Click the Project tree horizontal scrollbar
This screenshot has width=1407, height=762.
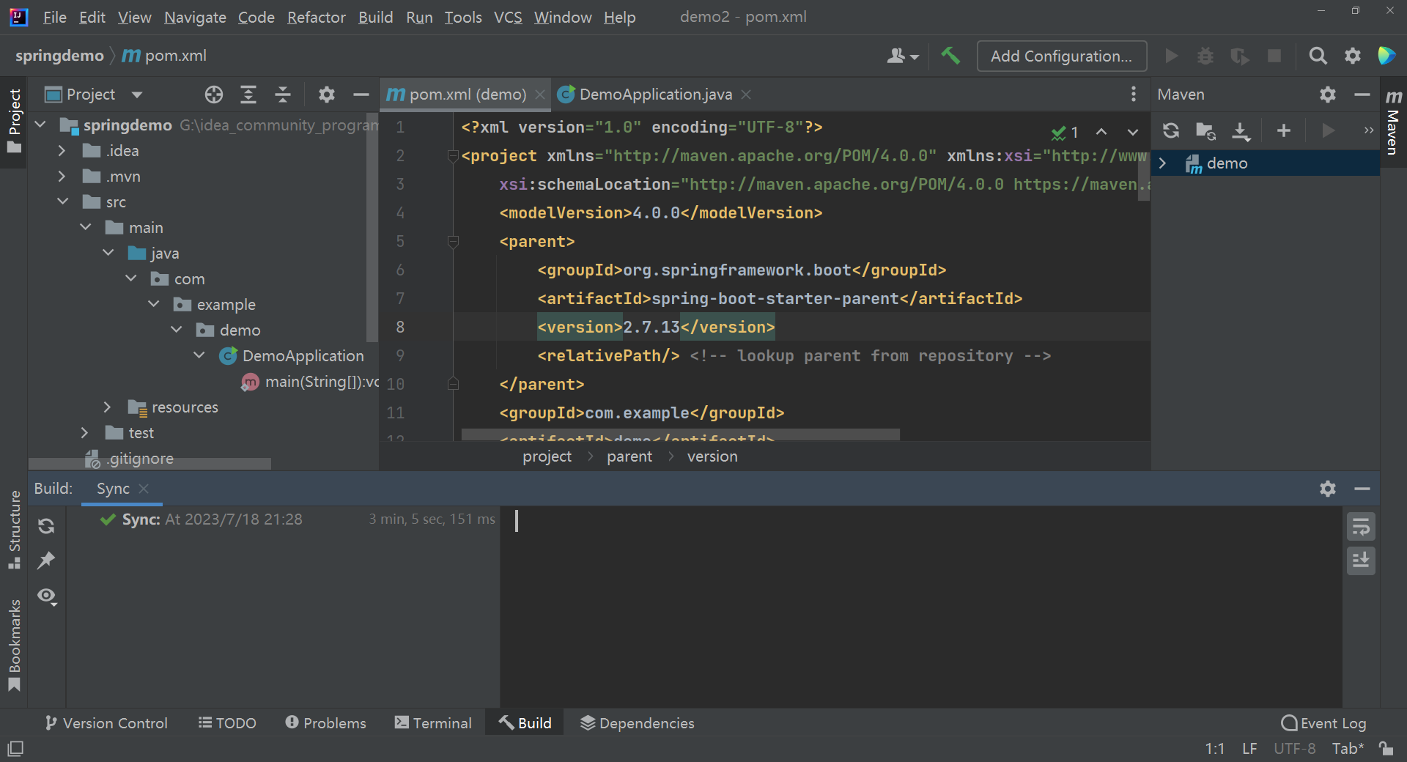tap(150, 464)
